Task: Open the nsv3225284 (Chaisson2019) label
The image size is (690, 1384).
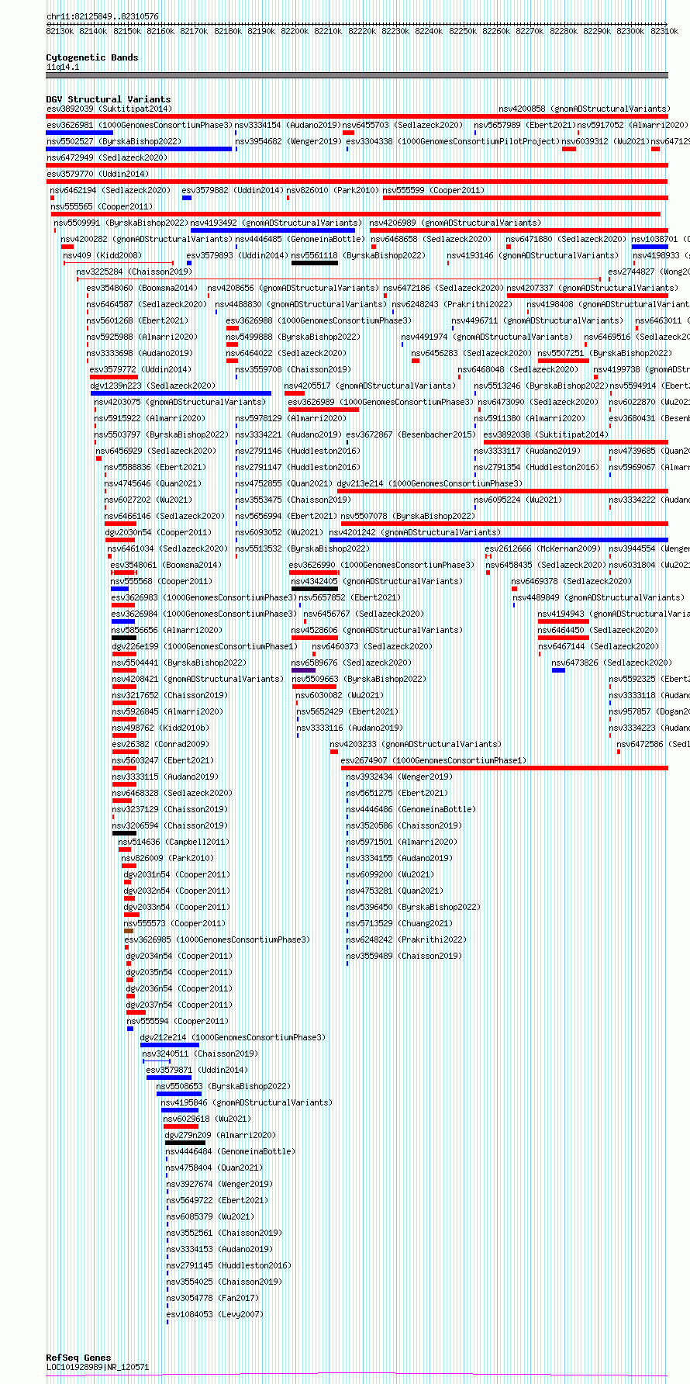Action: (x=134, y=272)
